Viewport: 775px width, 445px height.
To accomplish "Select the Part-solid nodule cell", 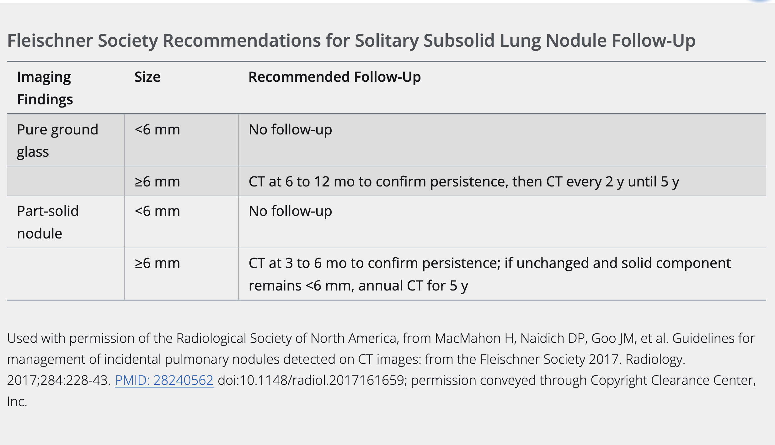I will coord(48,222).
